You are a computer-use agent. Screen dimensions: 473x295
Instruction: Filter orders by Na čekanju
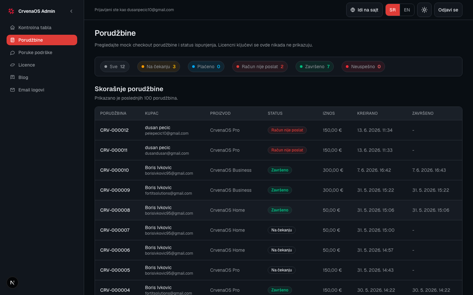[x=158, y=67]
